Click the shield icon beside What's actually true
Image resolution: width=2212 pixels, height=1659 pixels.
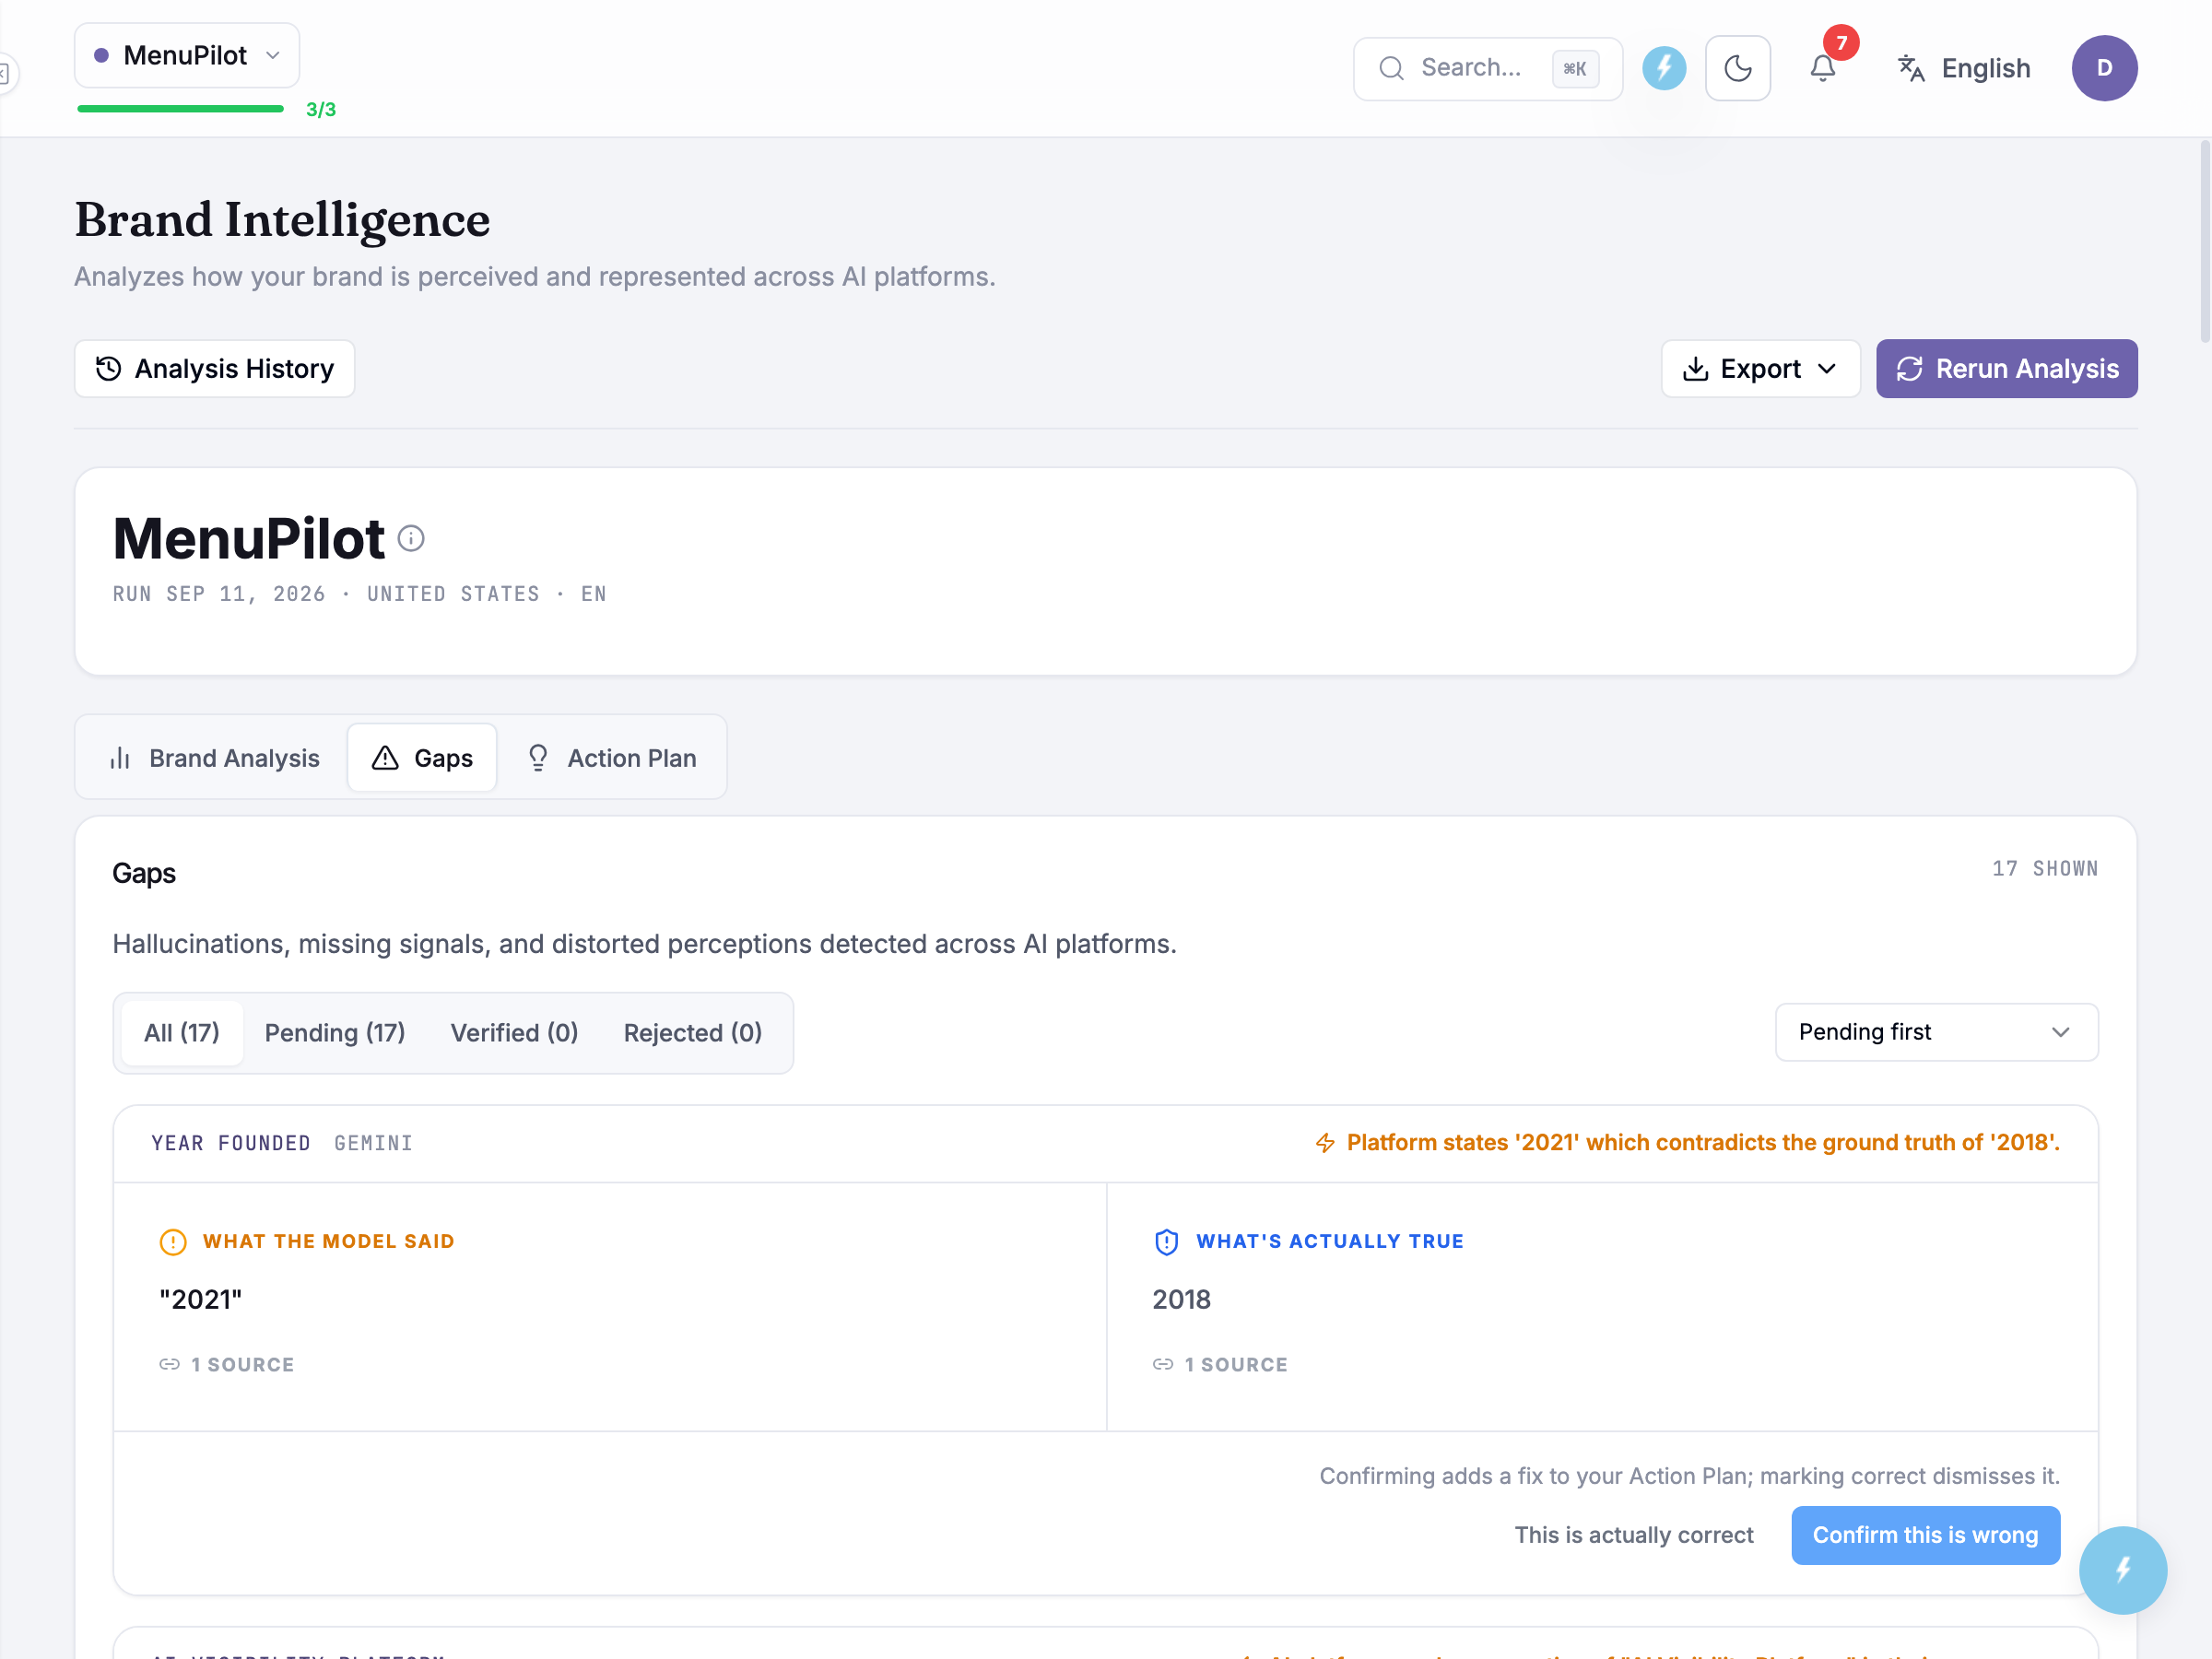(x=1166, y=1241)
